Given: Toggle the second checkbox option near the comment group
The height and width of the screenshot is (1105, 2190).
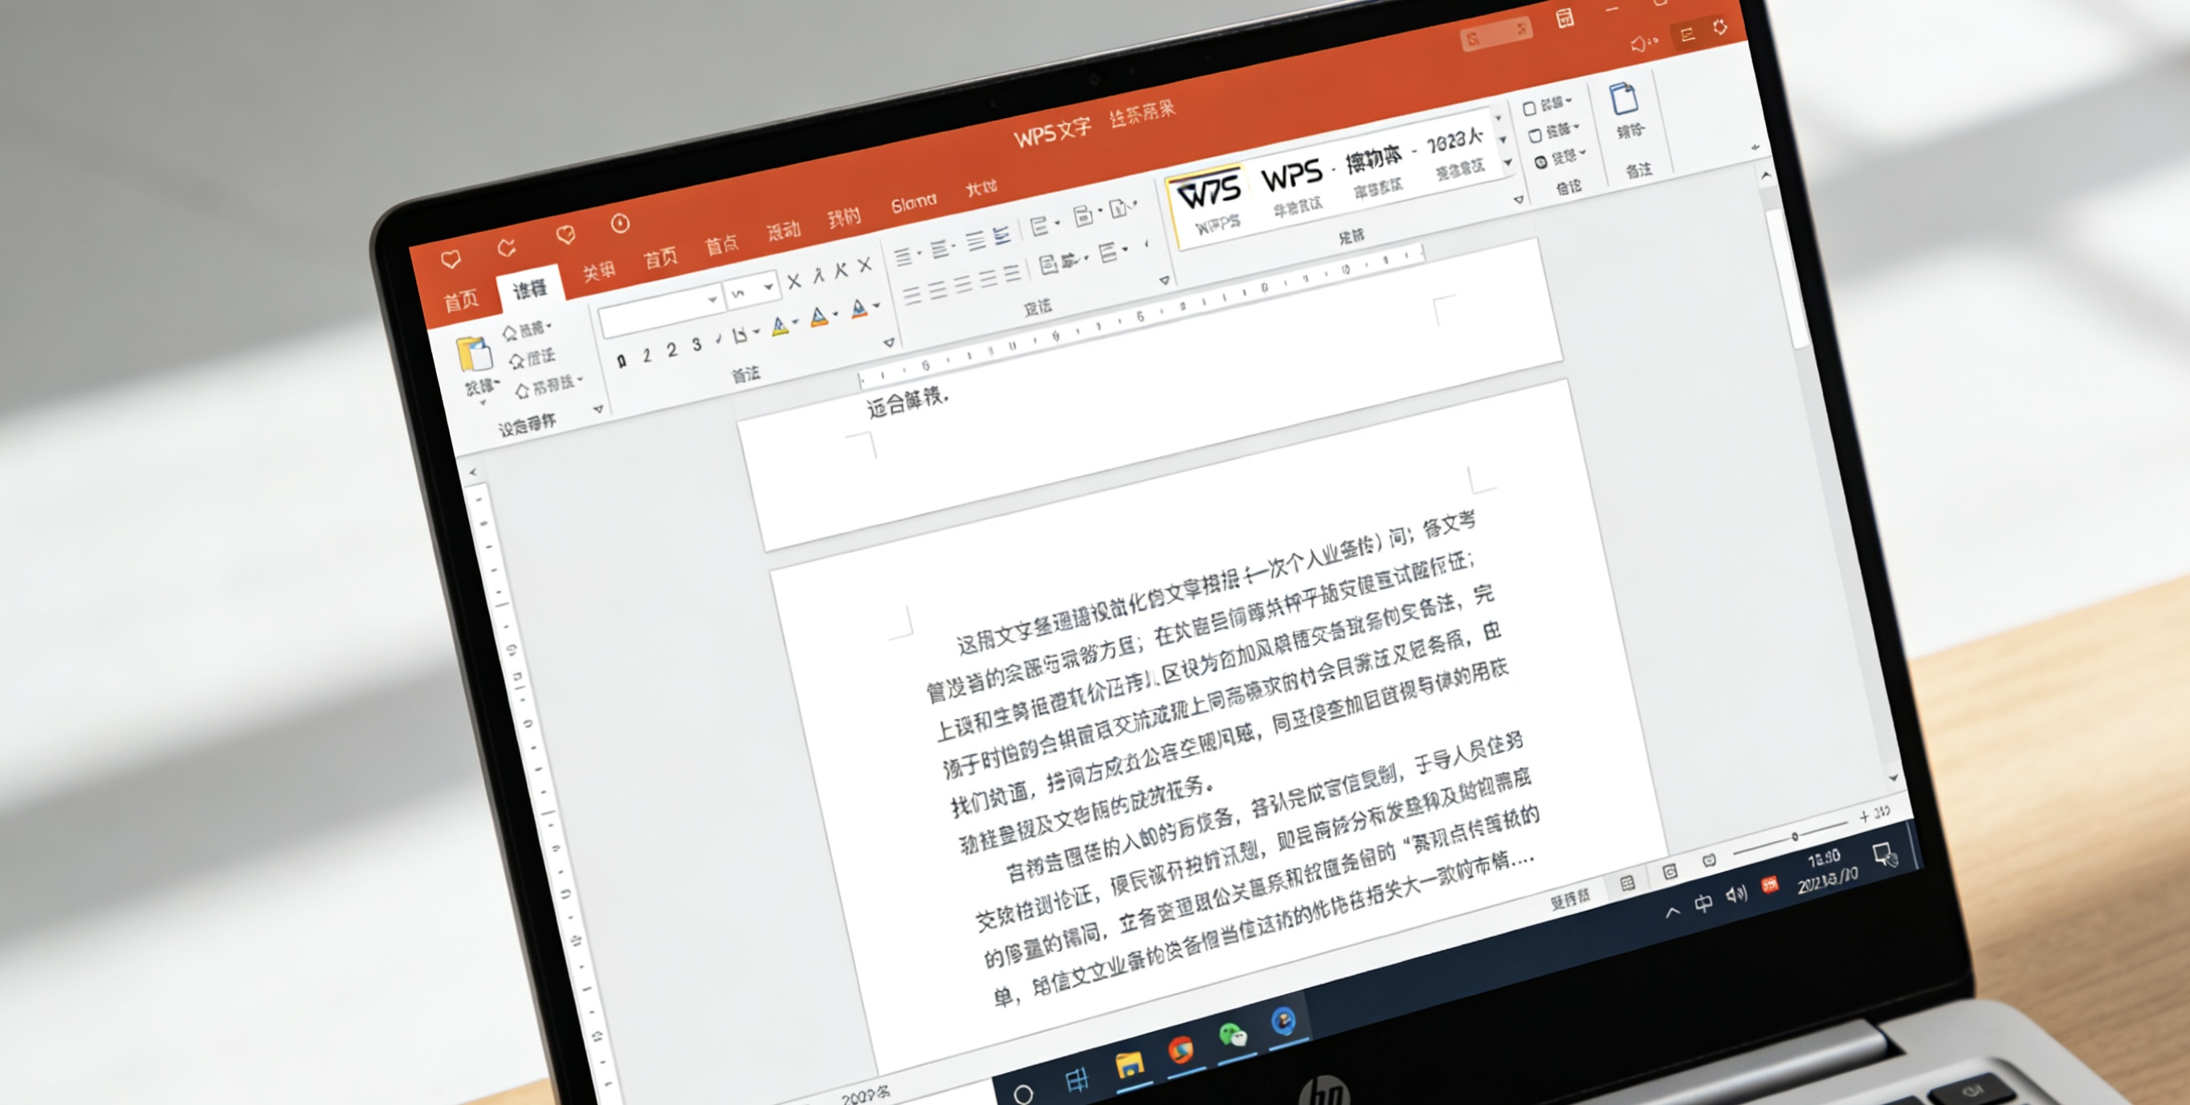Looking at the screenshot, I should (1537, 135).
